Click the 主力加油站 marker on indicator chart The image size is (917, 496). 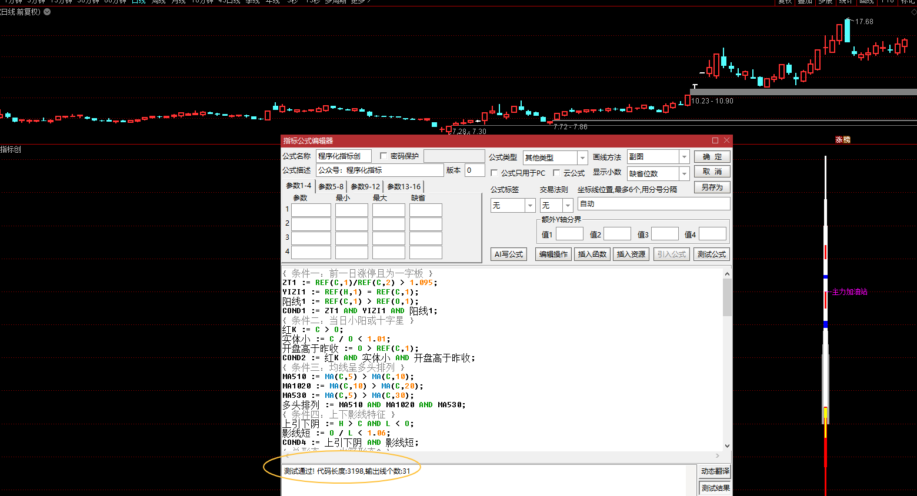pos(849,292)
